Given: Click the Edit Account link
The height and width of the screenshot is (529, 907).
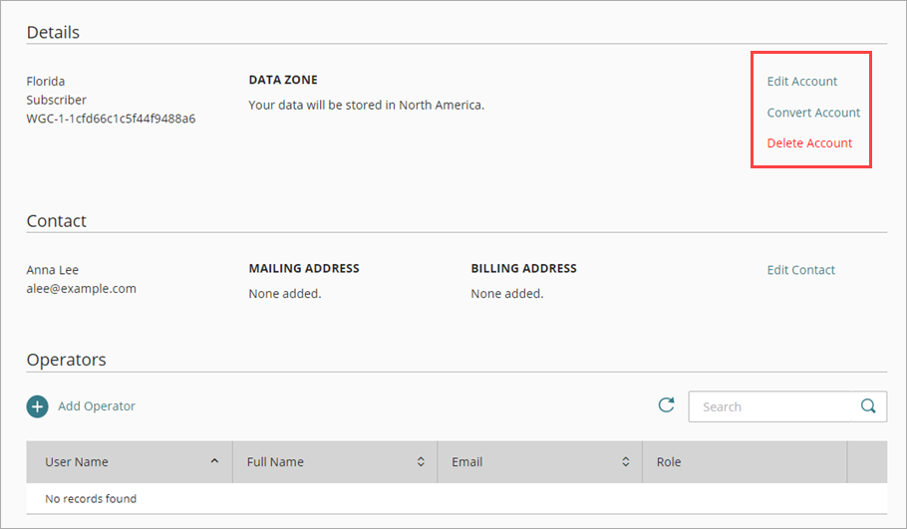Looking at the screenshot, I should tap(801, 82).
